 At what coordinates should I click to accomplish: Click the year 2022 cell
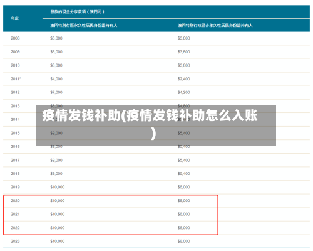click(15, 228)
